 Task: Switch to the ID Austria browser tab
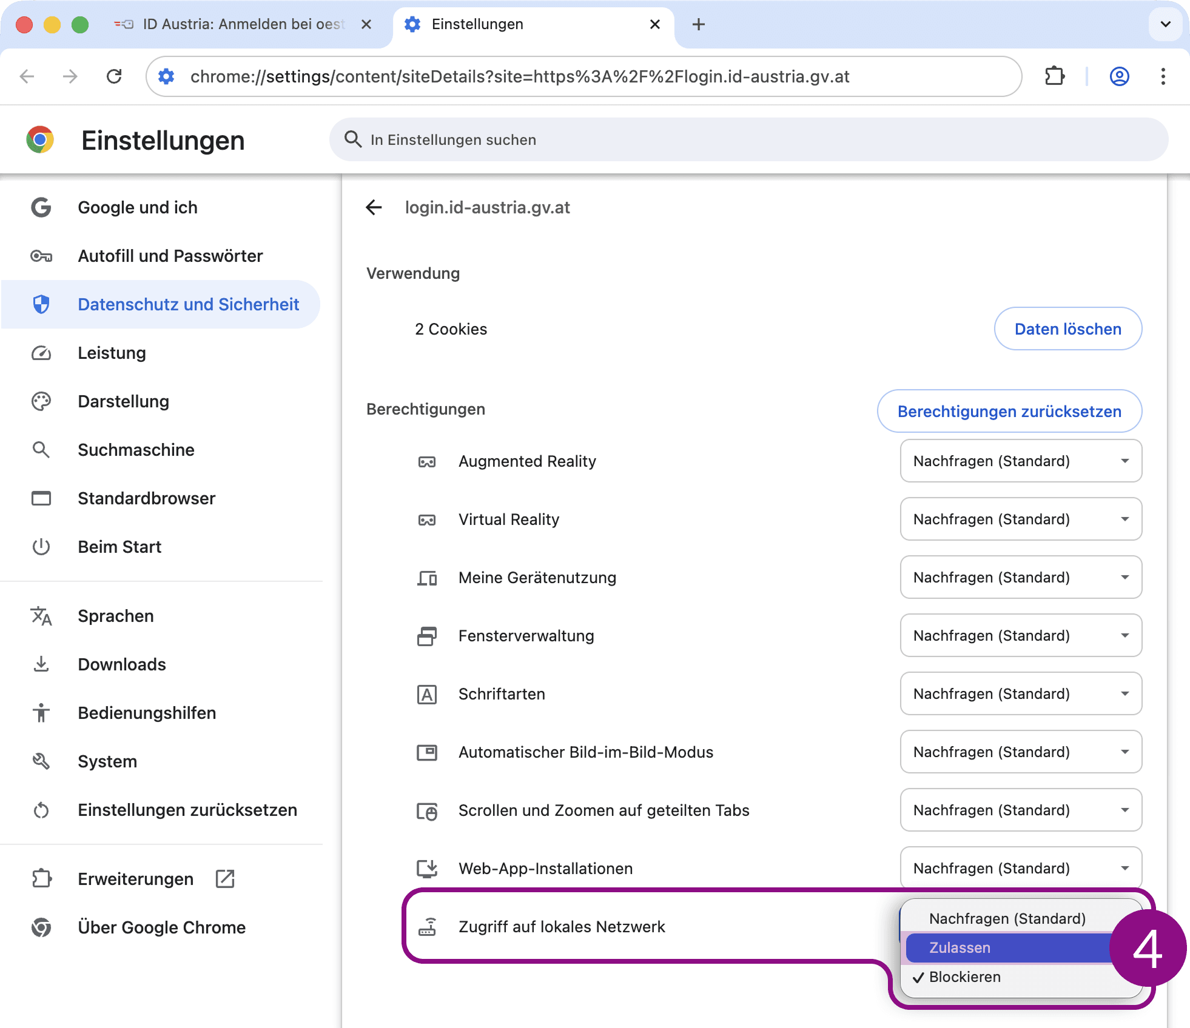243,24
